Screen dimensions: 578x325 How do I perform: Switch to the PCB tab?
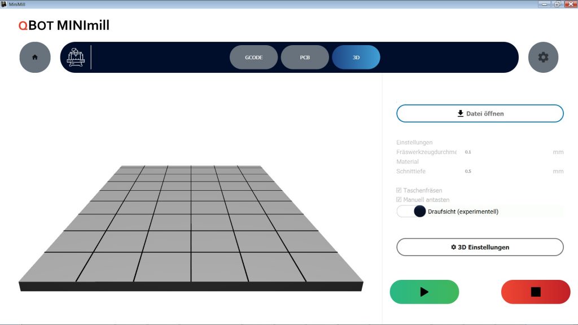[305, 57]
